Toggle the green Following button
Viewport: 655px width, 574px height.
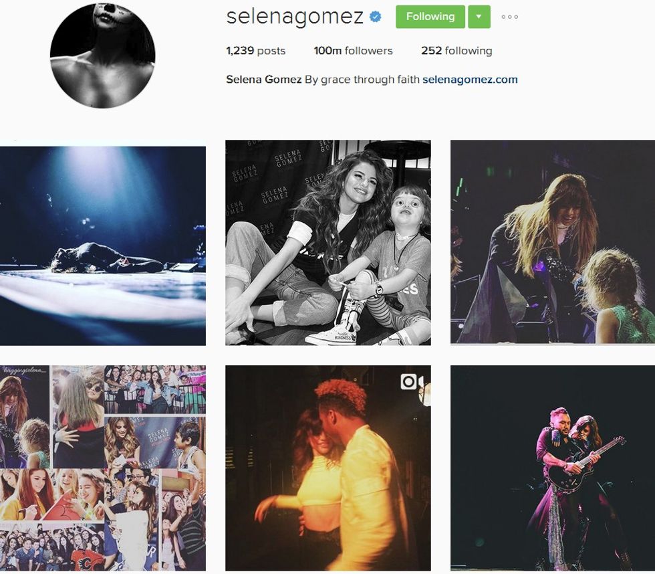[430, 17]
